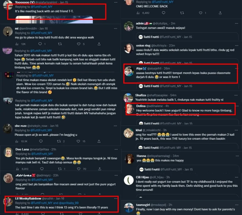
Task: Like the OMG WELCOME BACK tweet
Action: [201, 13]
